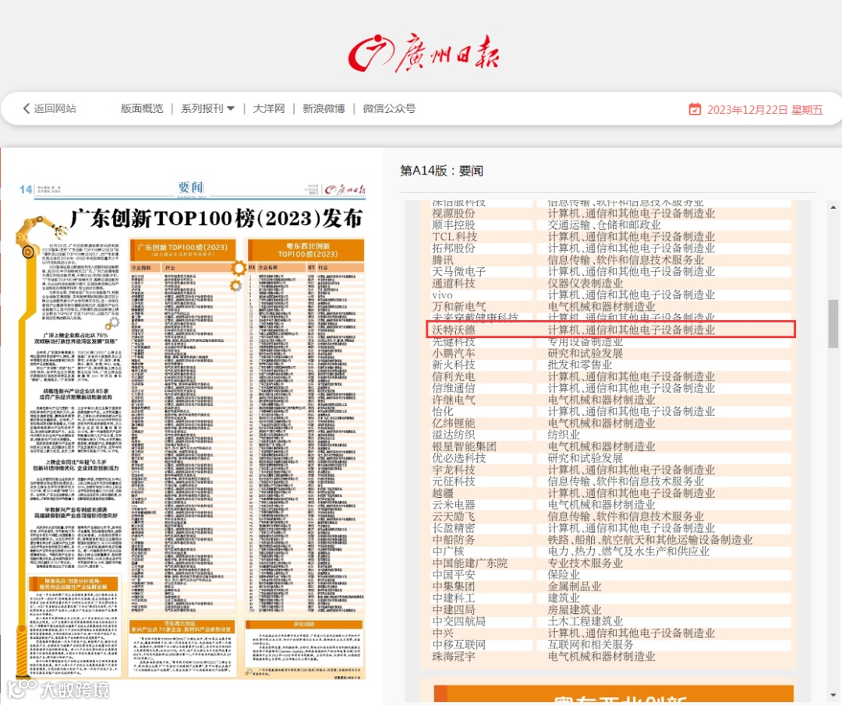Click the newspaper page A14 thumbnail headline
Screen dimensions: 842x705
click(x=217, y=218)
